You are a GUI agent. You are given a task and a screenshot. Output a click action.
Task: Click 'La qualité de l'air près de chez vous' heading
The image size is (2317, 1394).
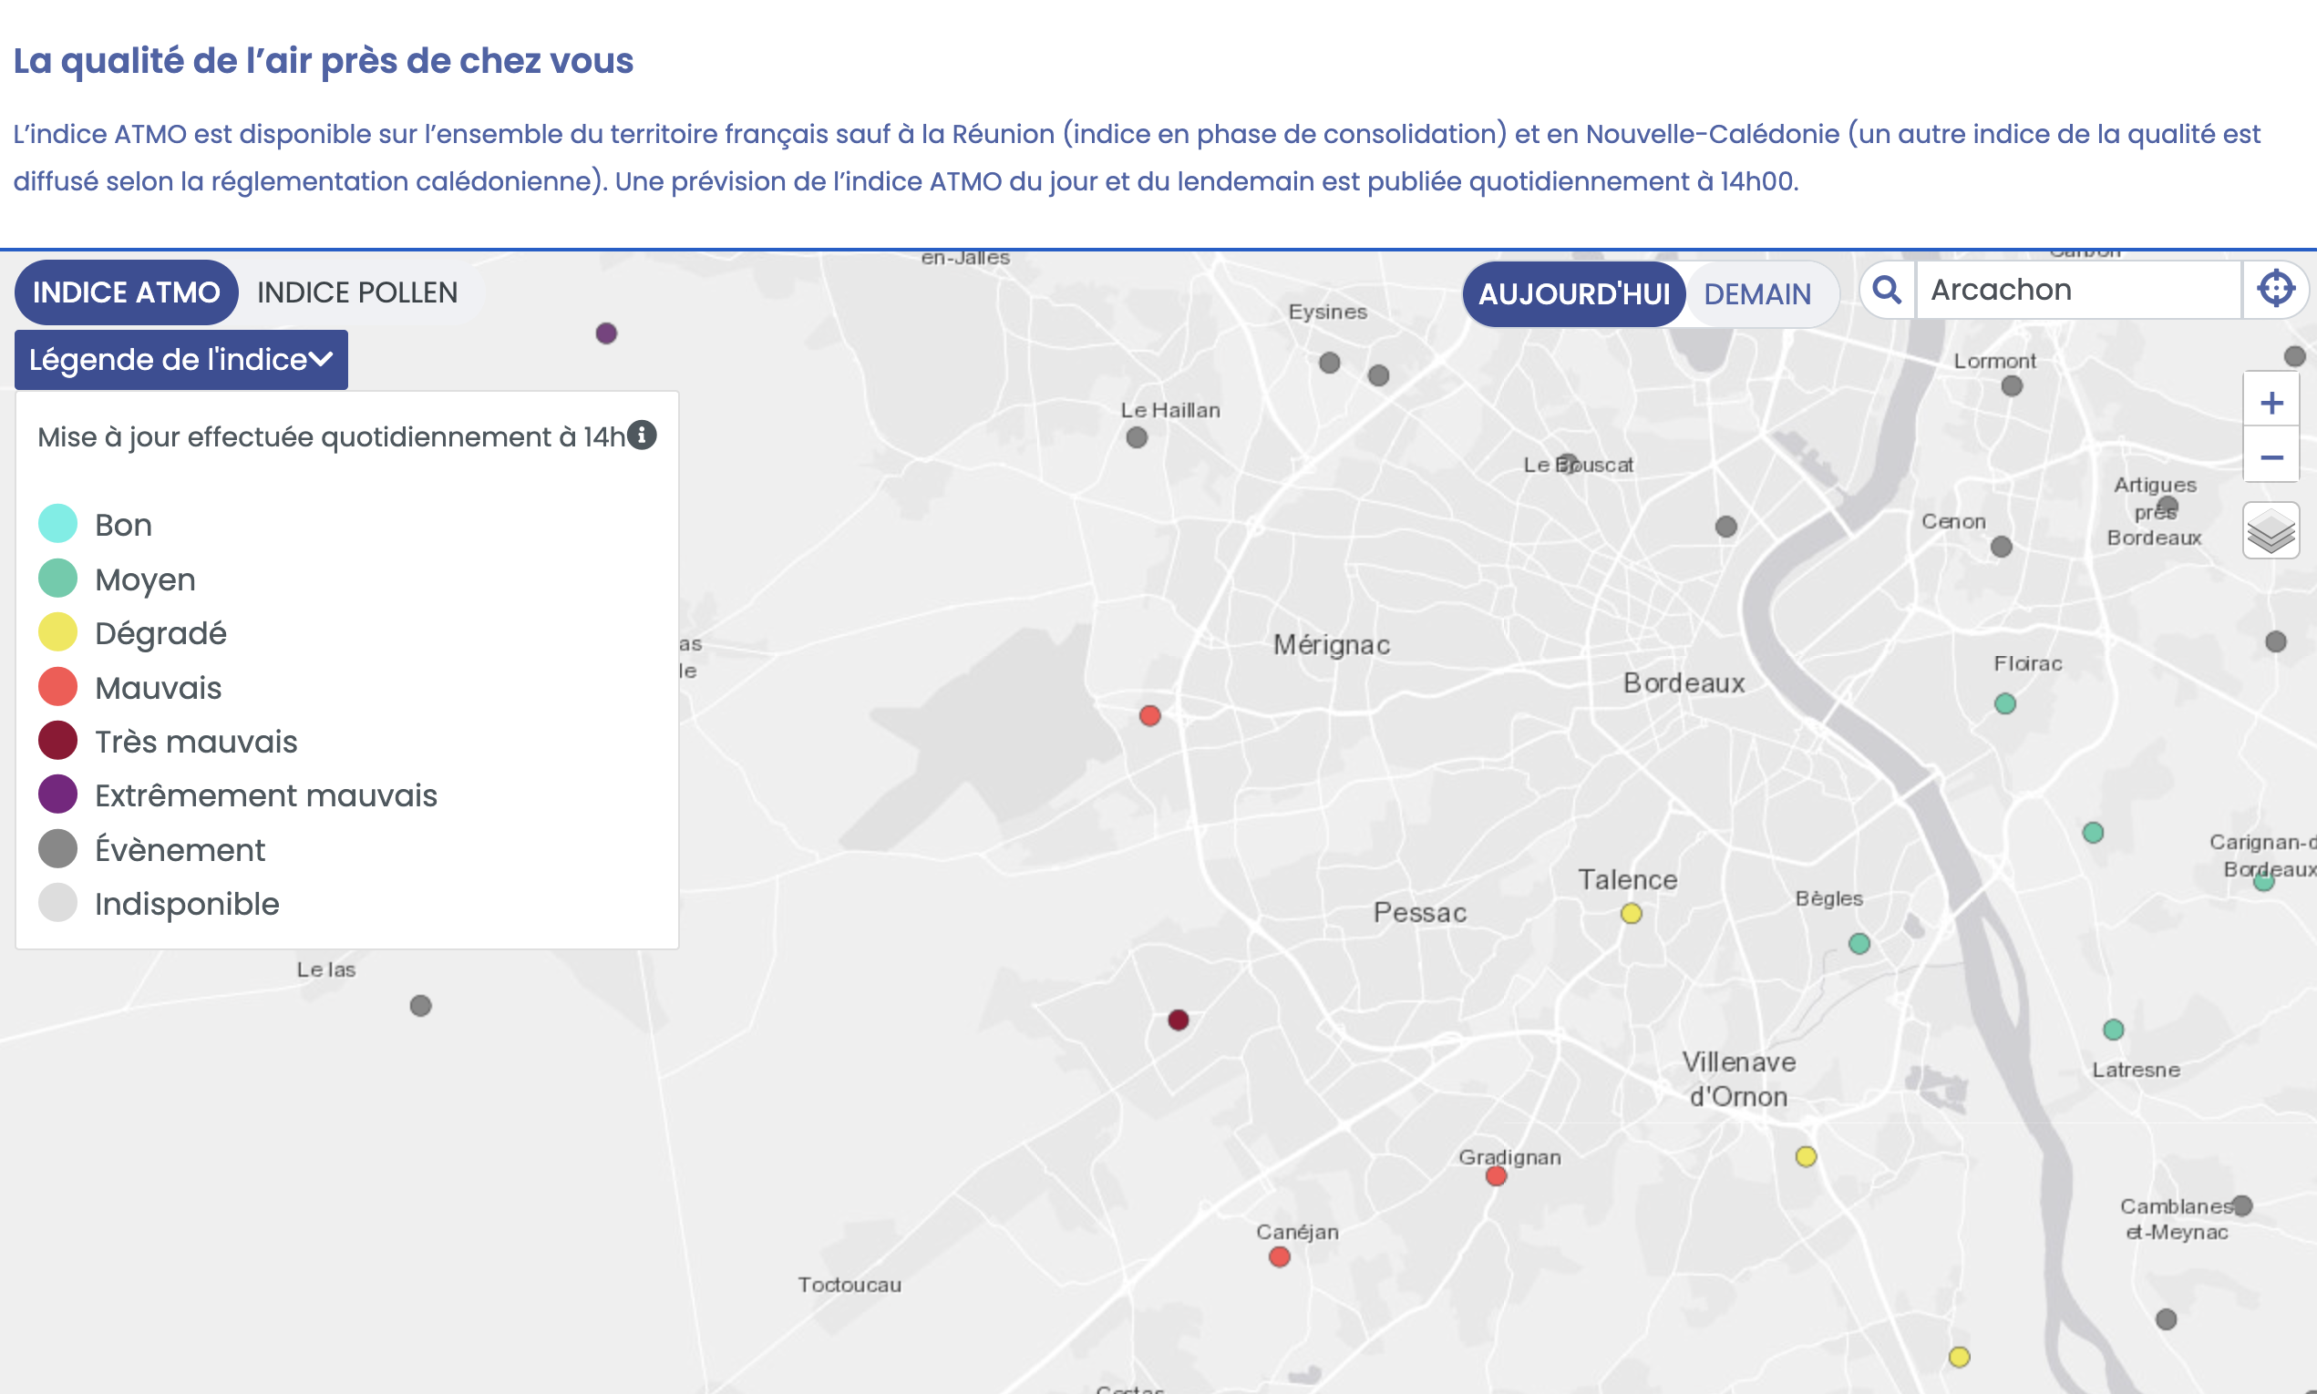[324, 60]
